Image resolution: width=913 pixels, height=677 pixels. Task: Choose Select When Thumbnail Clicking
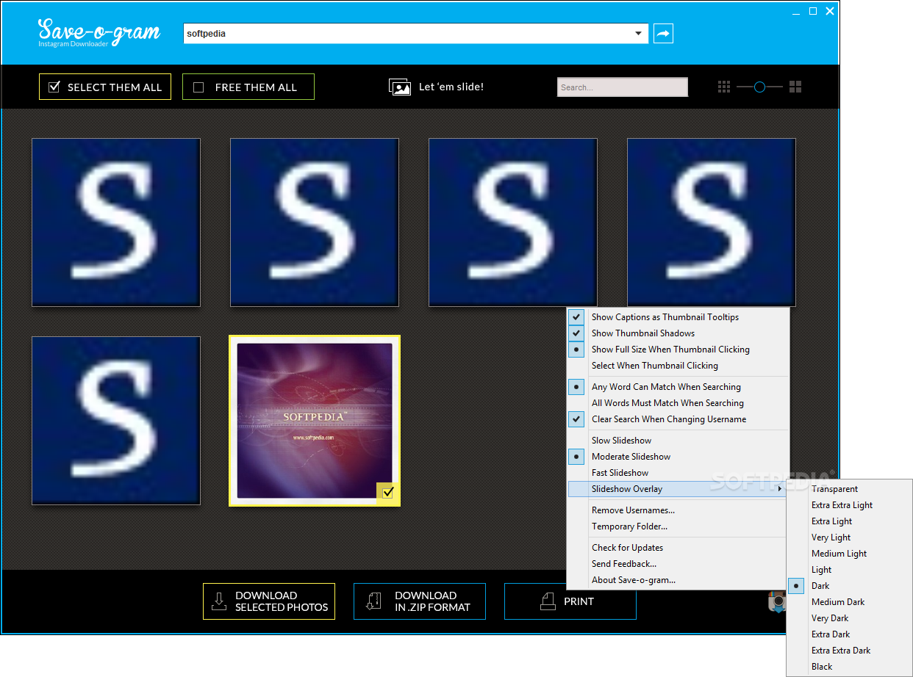(x=678, y=366)
